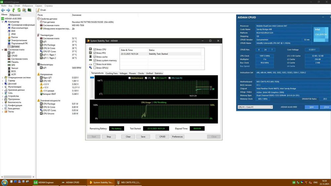Collapse the Системная плата tree node
Image resolution: width=331 pixels, height=186 pixels.
point(3,50)
